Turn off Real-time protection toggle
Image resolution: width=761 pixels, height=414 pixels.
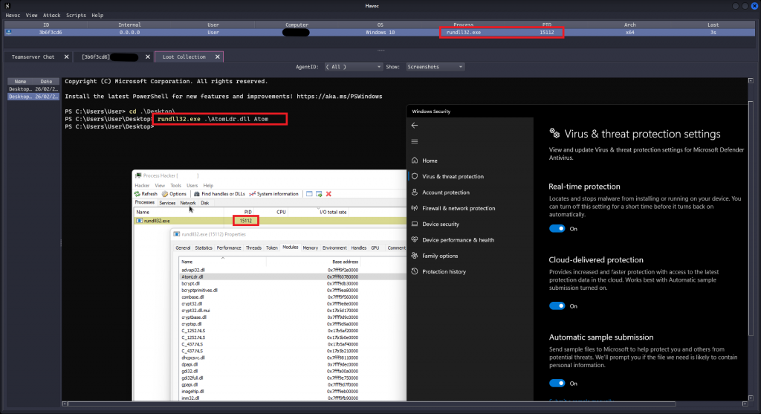[557, 229]
